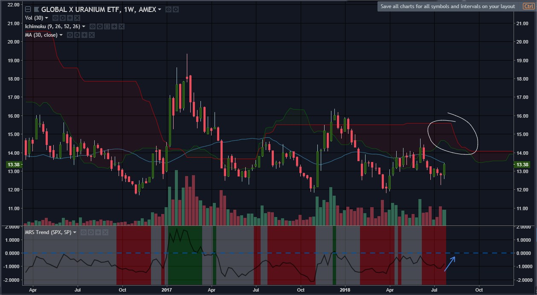
Task: Open MRS Trend indicator settings gear
Action: 91,232
